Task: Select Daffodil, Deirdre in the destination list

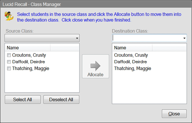Action: pos(130,62)
